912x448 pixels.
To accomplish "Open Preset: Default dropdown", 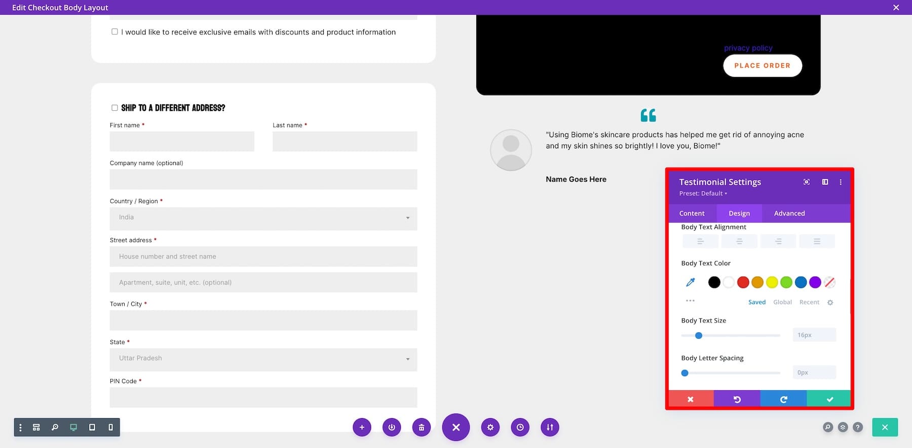I will pos(703,193).
